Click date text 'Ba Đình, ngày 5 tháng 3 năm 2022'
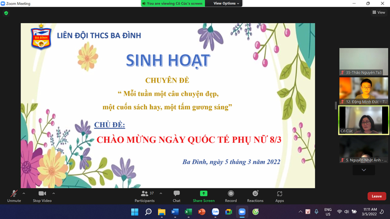 [231, 162]
